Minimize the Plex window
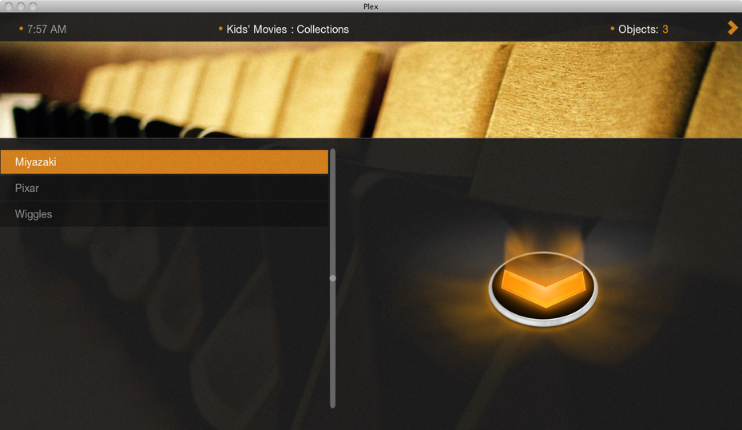Screen dimensions: 742x430 (x=20, y=6)
